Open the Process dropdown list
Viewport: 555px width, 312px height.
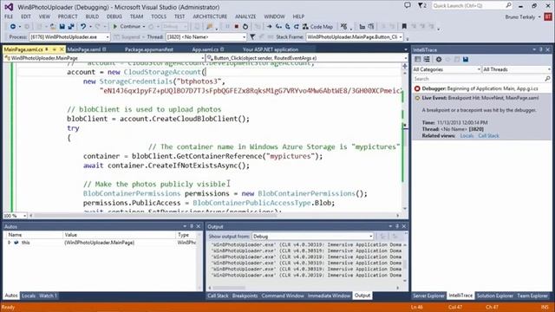pyautogui.click(x=108, y=36)
